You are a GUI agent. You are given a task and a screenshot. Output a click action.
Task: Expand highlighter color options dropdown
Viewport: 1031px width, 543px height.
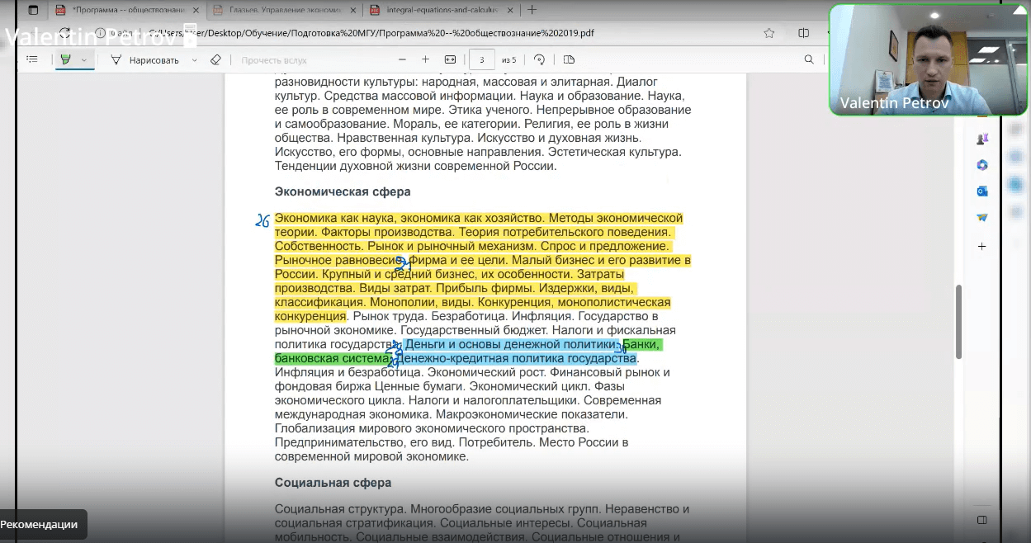84,59
